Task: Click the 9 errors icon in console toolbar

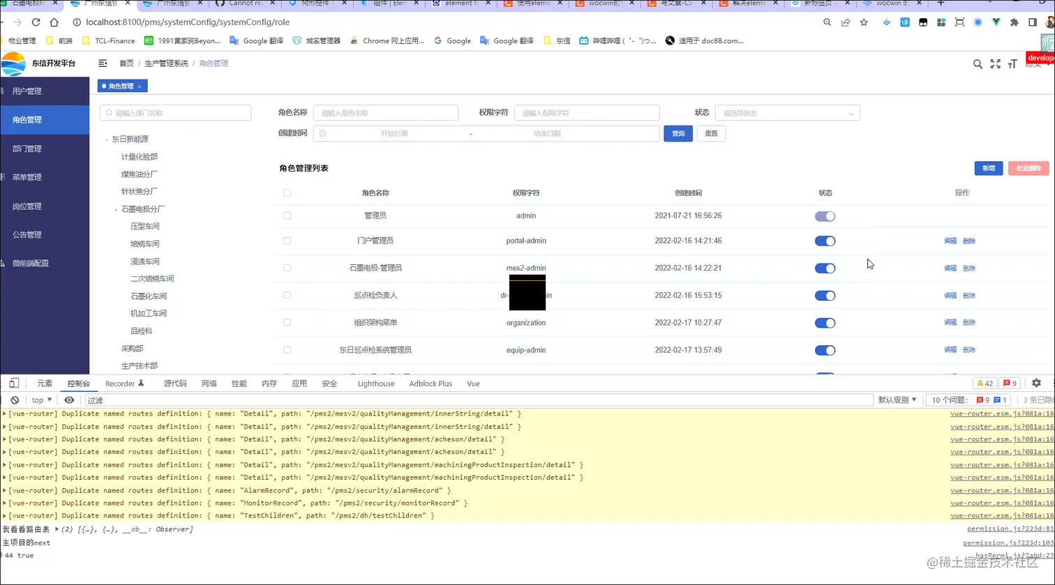Action: [1010, 383]
